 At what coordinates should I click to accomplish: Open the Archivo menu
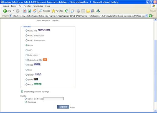click(x=6, y=6)
